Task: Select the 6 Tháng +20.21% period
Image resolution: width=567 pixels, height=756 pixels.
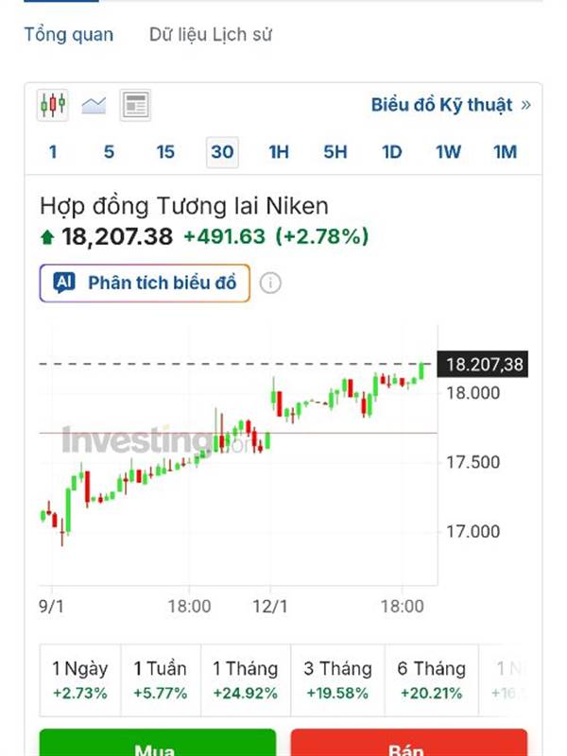Action: coord(432,680)
